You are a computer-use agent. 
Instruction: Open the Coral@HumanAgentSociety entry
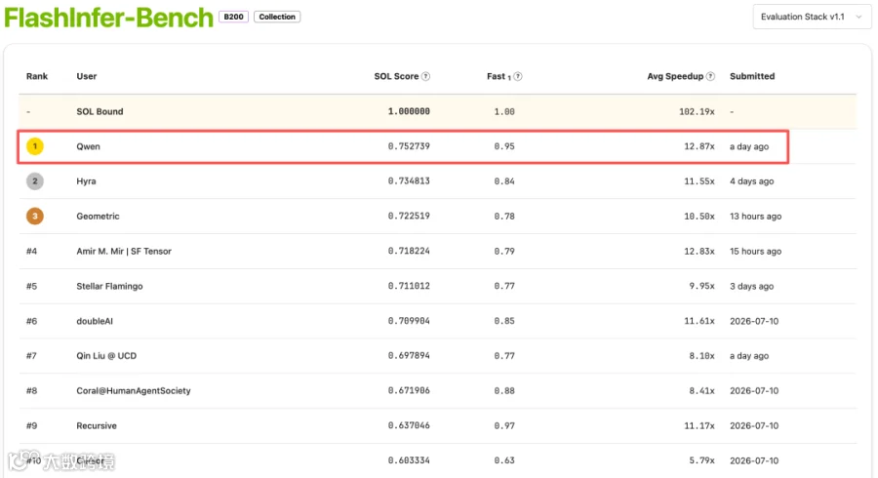click(134, 390)
